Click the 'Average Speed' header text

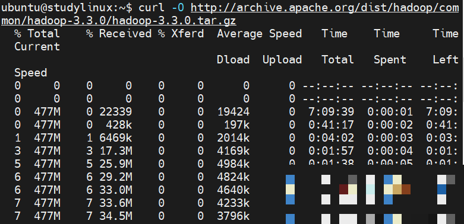click(259, 34)
